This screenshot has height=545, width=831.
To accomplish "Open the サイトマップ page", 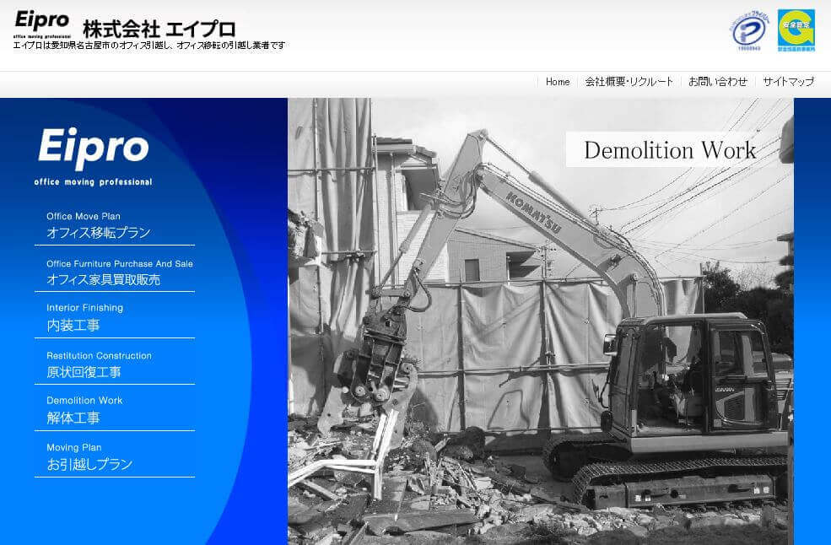I will click(788, 82).
